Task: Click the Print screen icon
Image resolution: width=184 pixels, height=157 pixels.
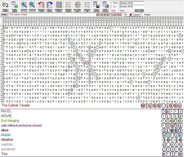Action: coord(105,5)
